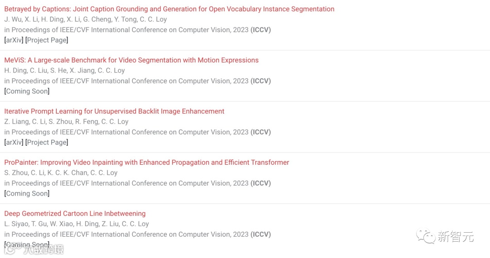Open the ProPainter paper title

[x=147, y=162]
